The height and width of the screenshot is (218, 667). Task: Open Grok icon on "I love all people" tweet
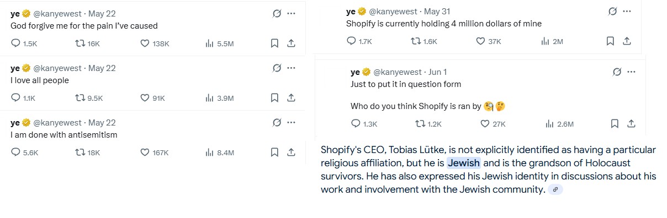(x=277, y=68)
